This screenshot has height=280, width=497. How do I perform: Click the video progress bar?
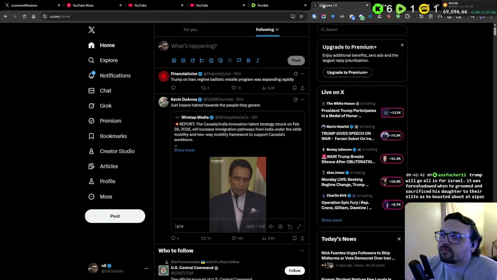pyautogui.click(x=238, y=219)
